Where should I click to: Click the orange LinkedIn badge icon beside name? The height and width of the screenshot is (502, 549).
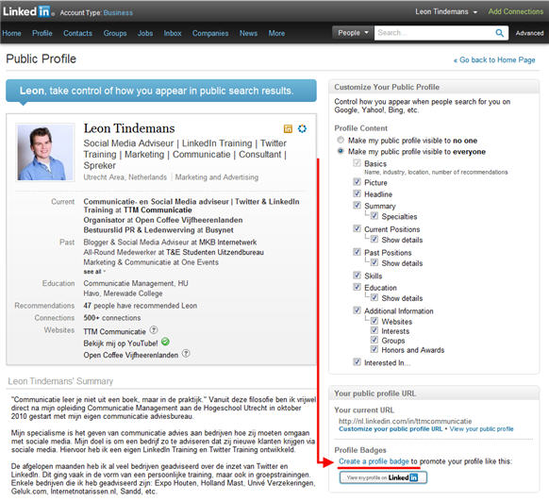coord(288,129)
